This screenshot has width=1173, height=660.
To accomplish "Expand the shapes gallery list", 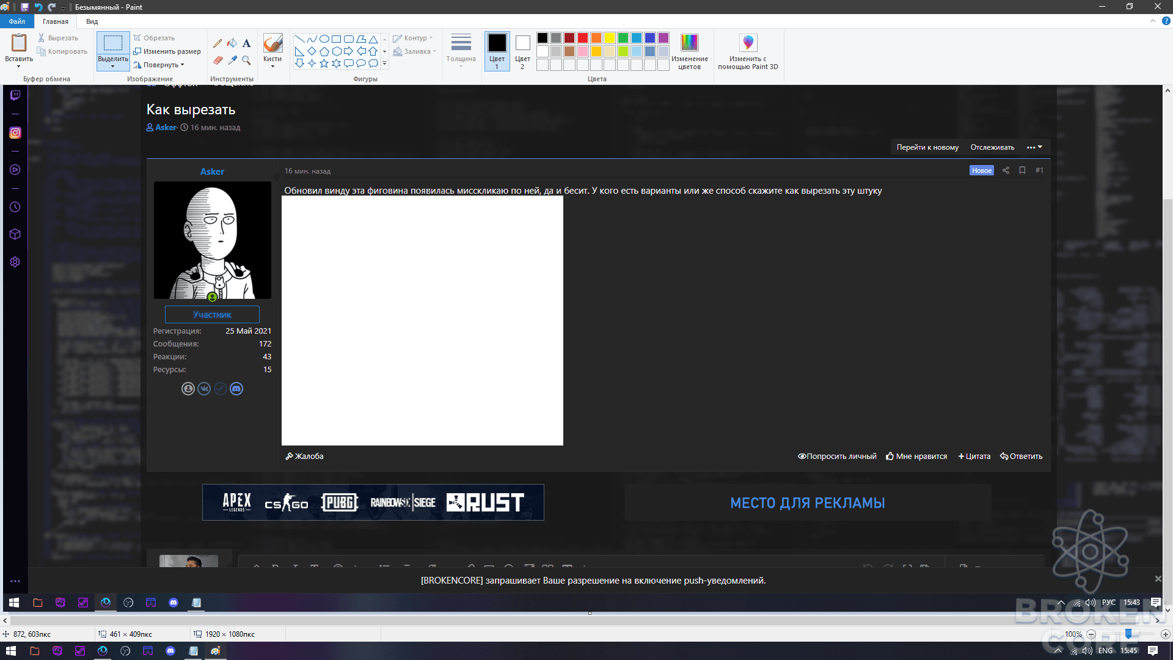I will coord(384,64).
